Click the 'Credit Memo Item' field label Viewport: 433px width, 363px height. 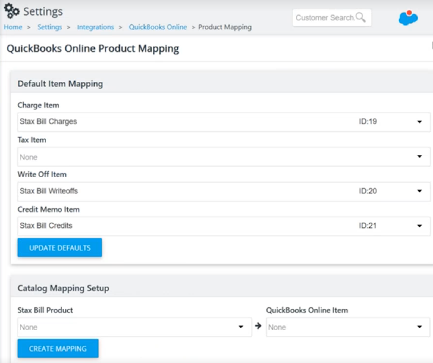click(49, 209)
